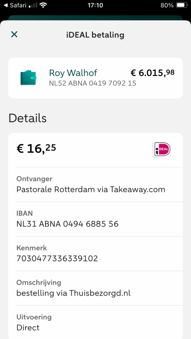
Task: Tap the Kenmerk number 7030477336339102
Action: pyautogui.click(x=57, y=259)
